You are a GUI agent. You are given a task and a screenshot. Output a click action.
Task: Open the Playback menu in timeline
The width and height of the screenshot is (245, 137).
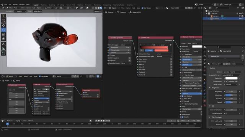[x=10, y=121]
